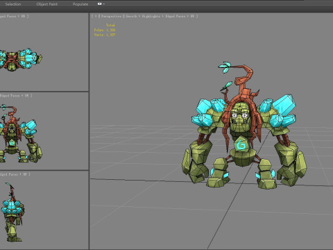Activate the top-left viewport with overhead golem view
Image resolution: width=333 pixels, height=250 pixels.
tap(44, 52)
